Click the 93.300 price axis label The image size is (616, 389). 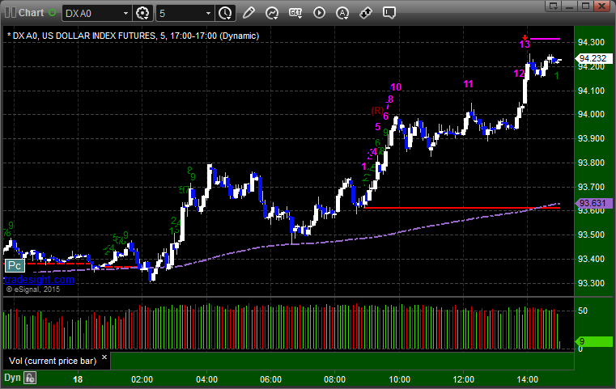pos(591,283)
